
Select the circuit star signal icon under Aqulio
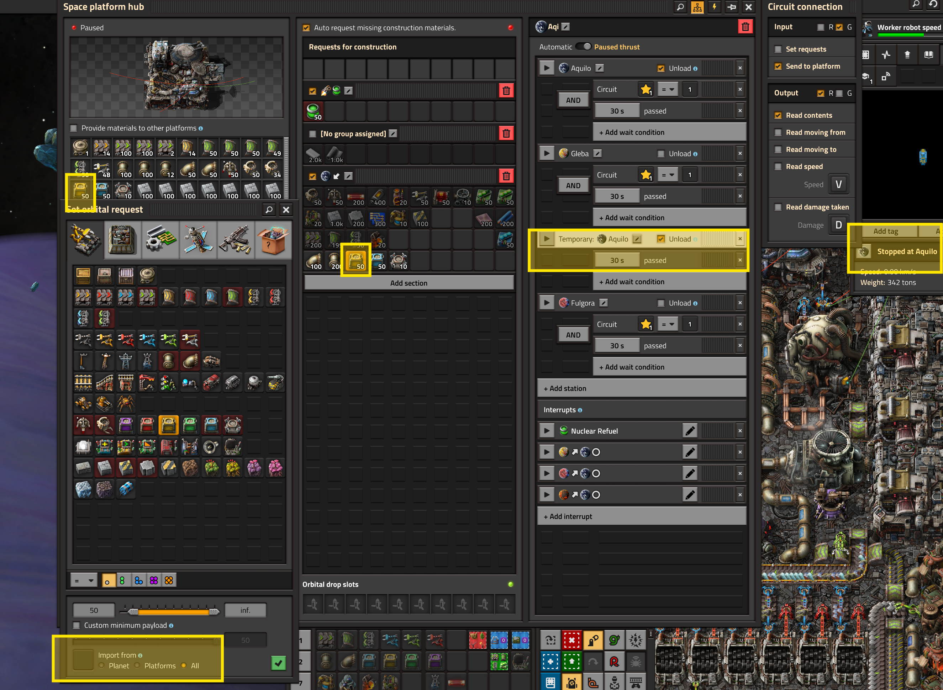click(646, 89)
